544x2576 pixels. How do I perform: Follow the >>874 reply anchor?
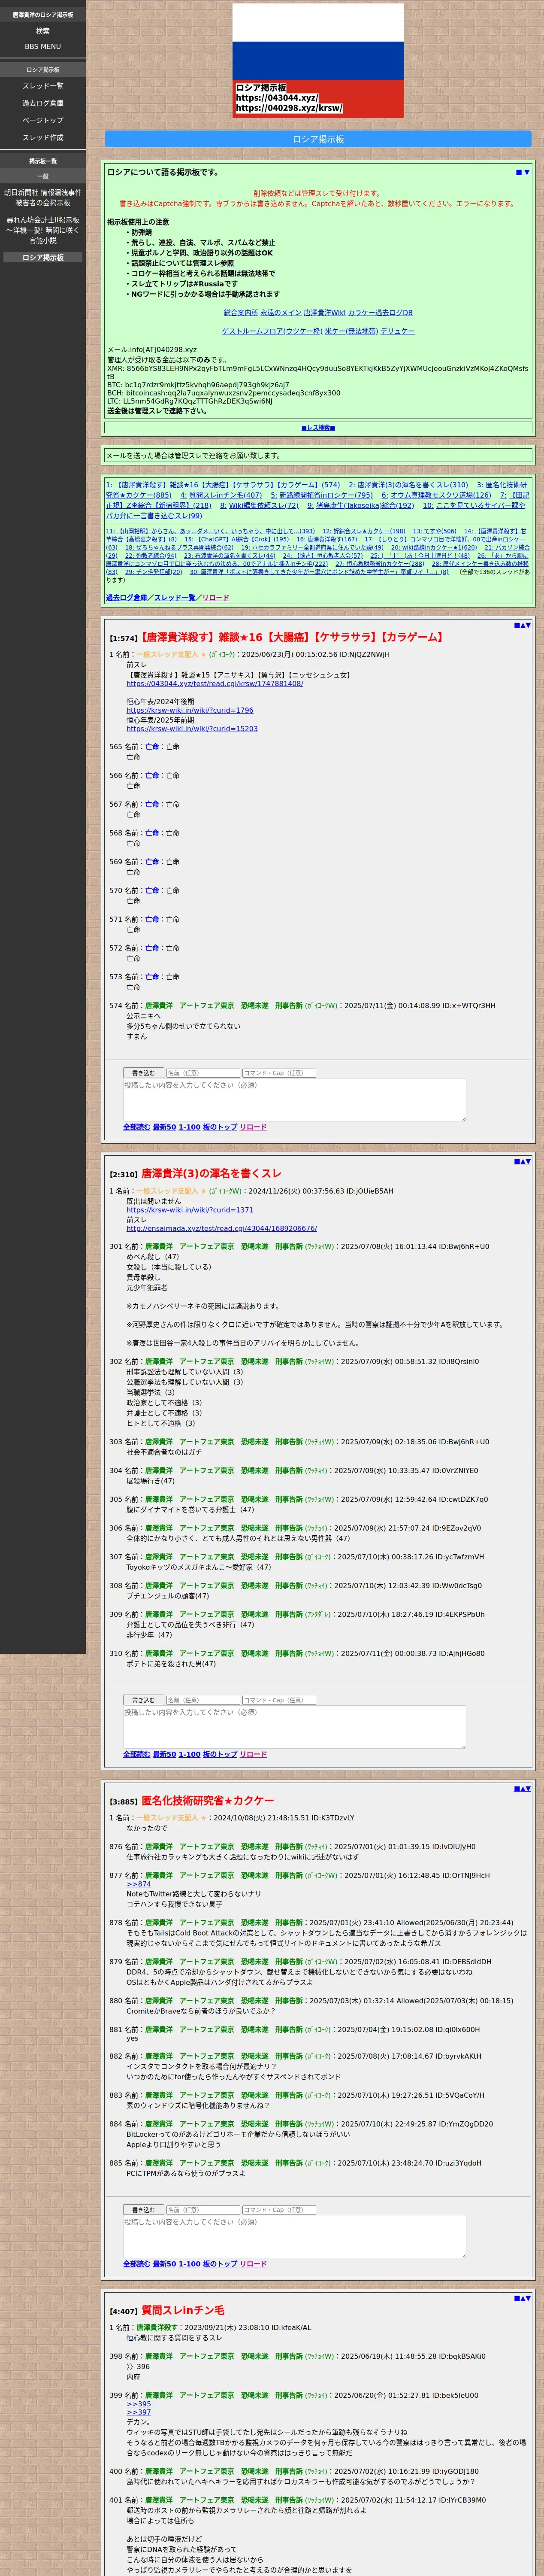(x=138, y=1884)
